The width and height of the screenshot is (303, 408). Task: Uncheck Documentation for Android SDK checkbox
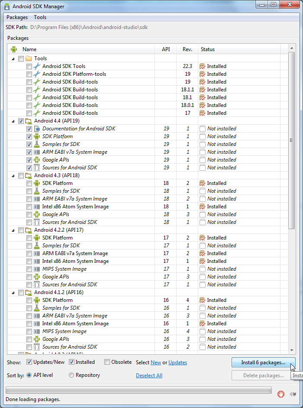(29, 129)
